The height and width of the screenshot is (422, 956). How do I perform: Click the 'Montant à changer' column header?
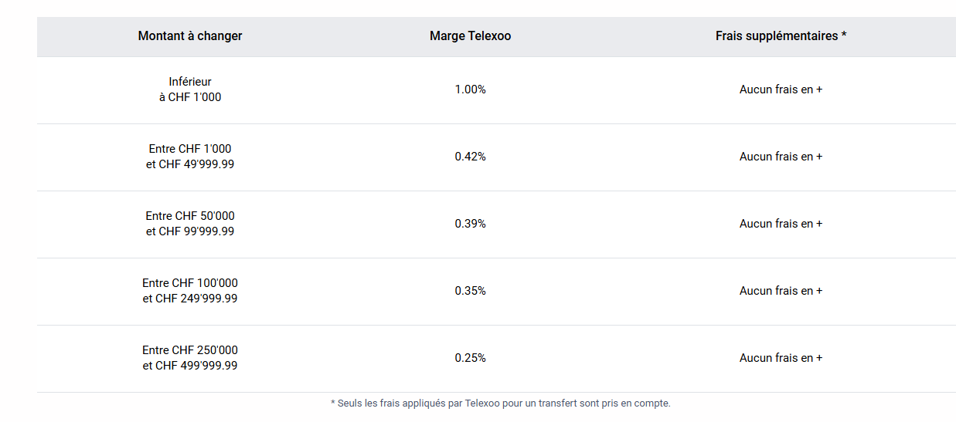tap(190, 36)
